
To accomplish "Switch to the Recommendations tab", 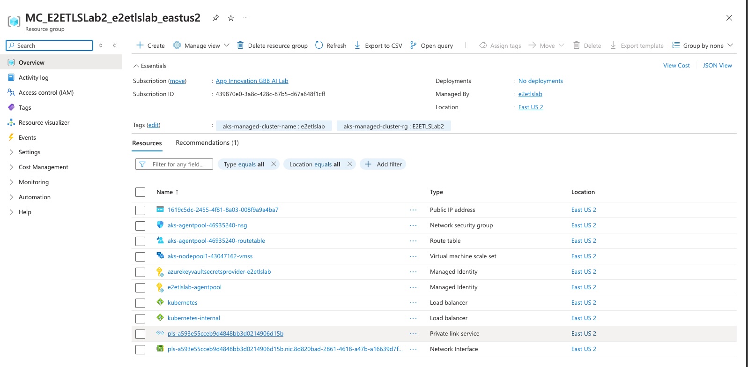I will (207, 143).
